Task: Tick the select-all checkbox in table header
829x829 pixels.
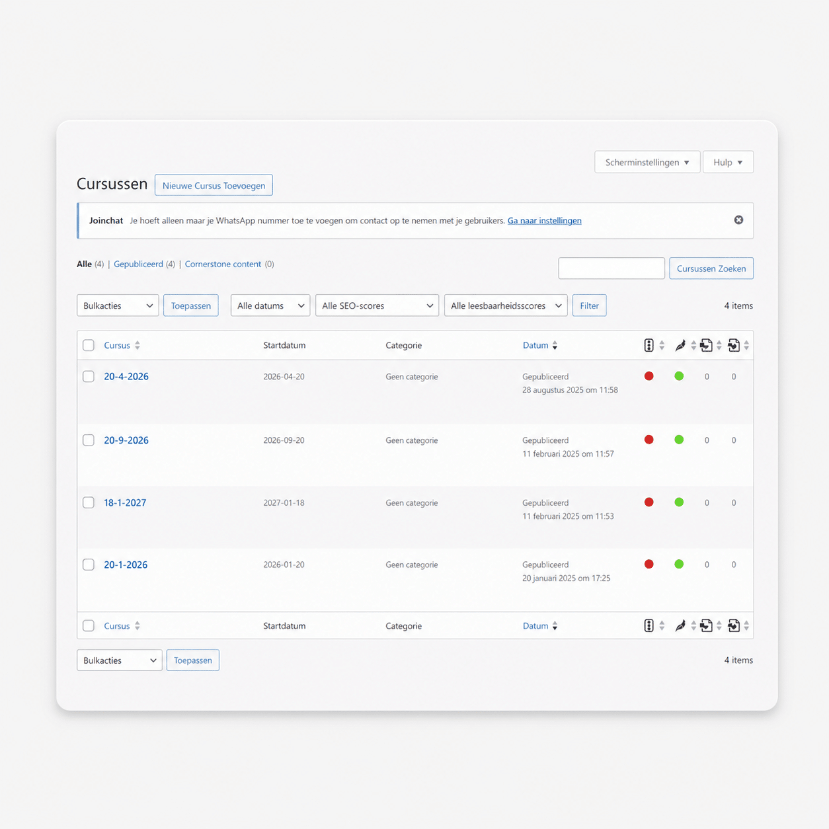Action: (x=89, y=345)
